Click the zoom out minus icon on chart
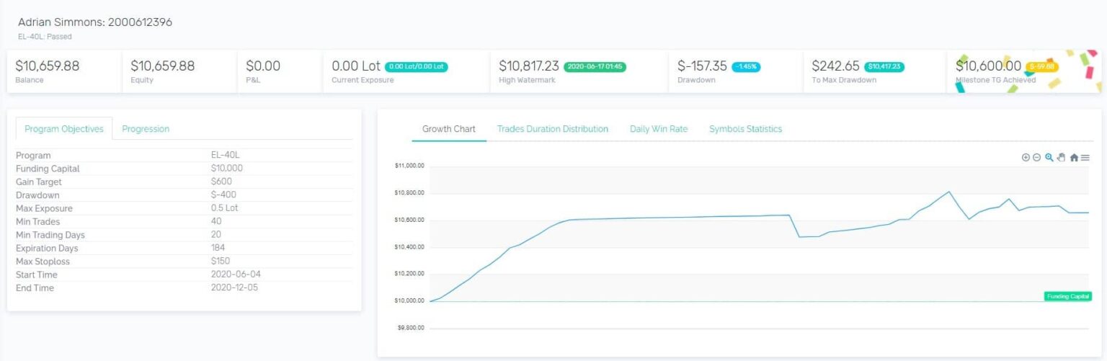 click(x=1037, y=158)
